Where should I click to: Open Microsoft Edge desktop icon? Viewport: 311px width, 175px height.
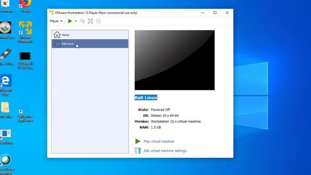coord(6,85)
